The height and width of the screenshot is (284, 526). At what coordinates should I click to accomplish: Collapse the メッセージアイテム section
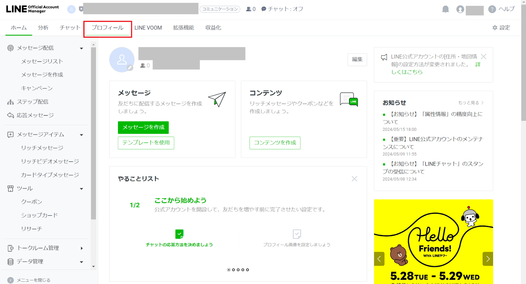point(82,135)
